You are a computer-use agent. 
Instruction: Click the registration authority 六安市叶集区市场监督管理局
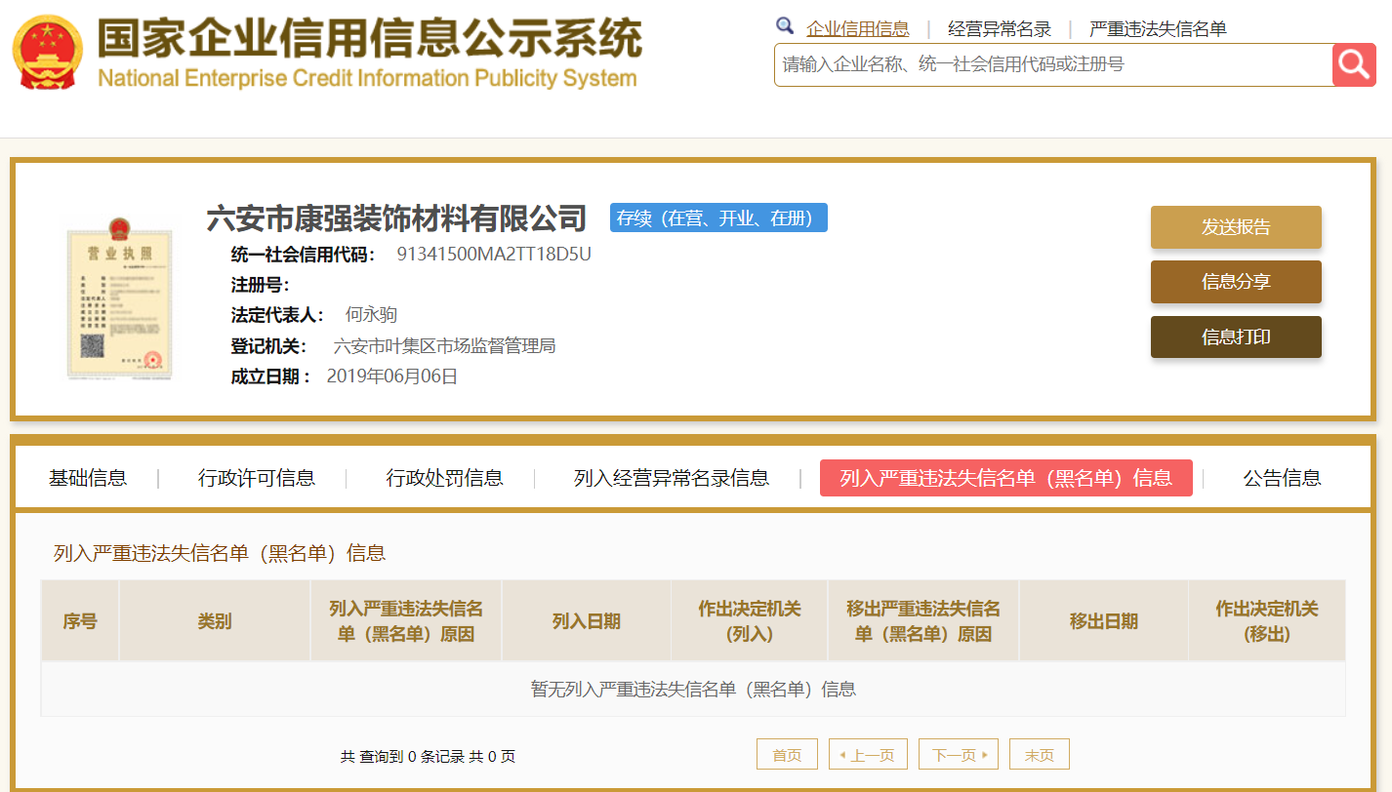coord(444,345)
